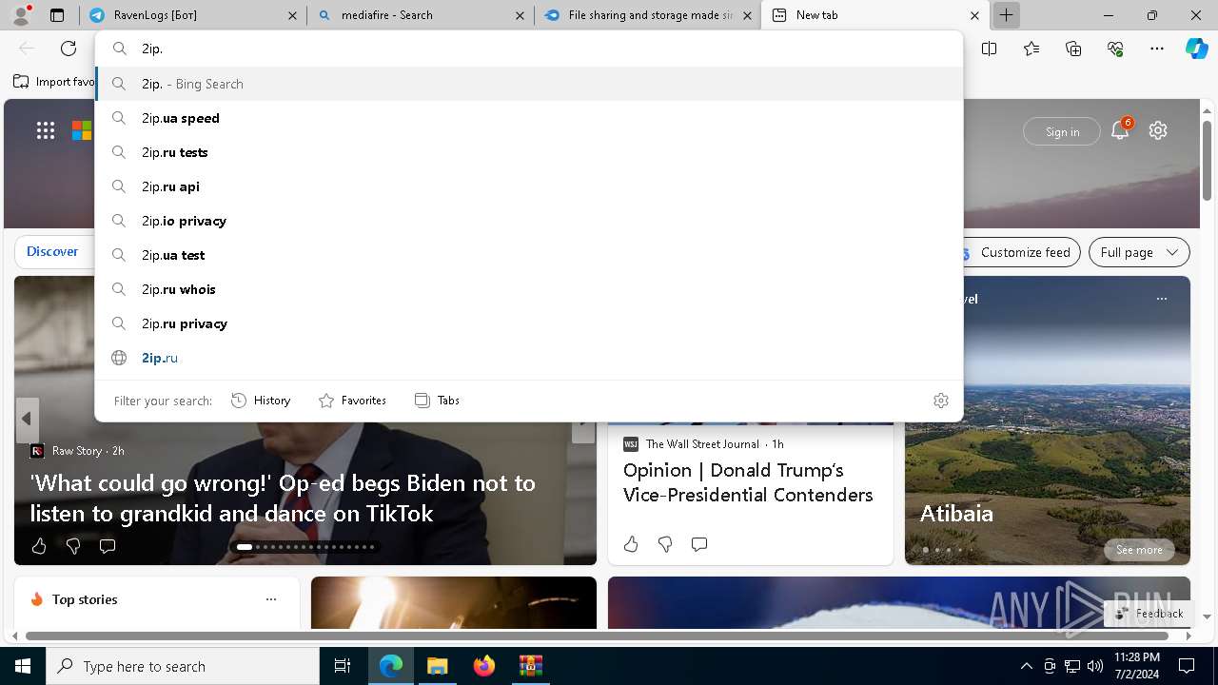Open the Feedback button
This screenshot has height=685, width=1218.
(1149, 614)
